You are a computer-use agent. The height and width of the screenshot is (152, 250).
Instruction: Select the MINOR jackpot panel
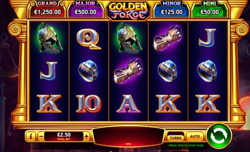172,9
